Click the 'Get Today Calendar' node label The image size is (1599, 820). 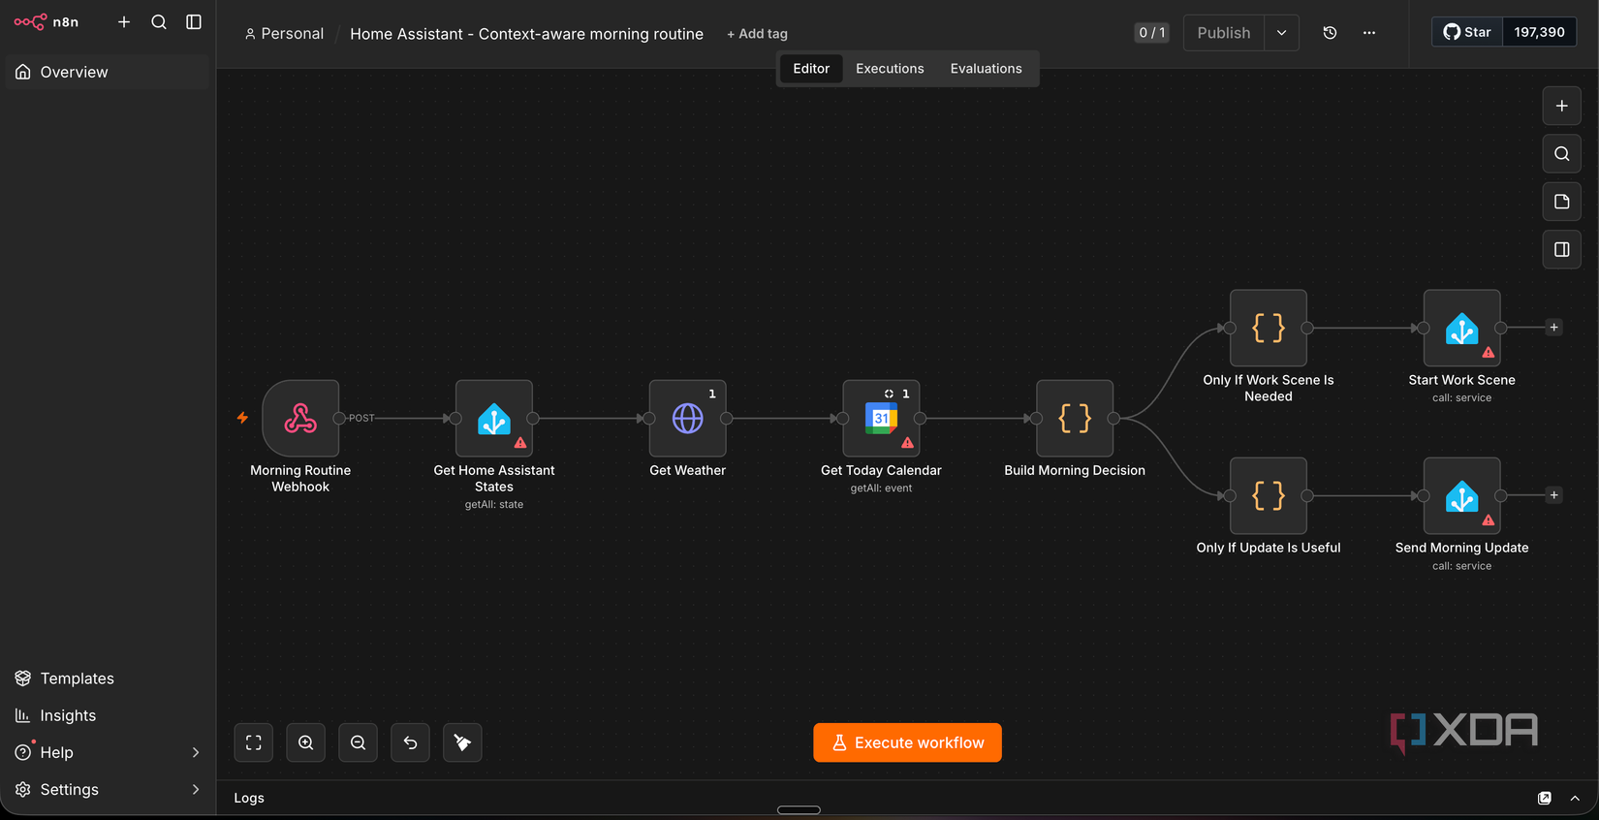tap(881, 470)
